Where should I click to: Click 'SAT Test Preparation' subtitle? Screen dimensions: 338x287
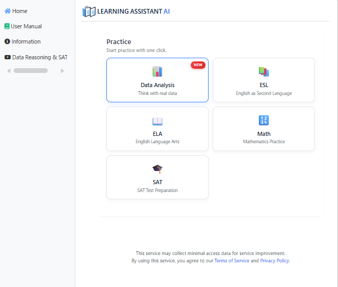[157, 190]
